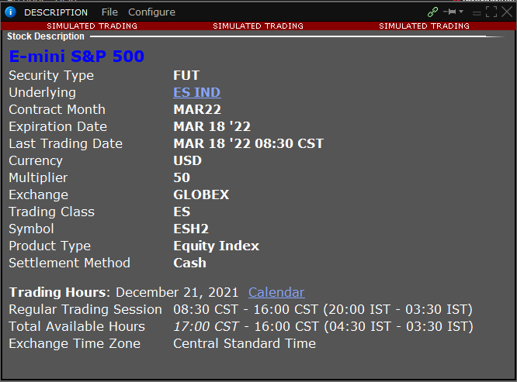
Task: Click Last Trading Date value with 08:30 CST
Action: point(248,143)
